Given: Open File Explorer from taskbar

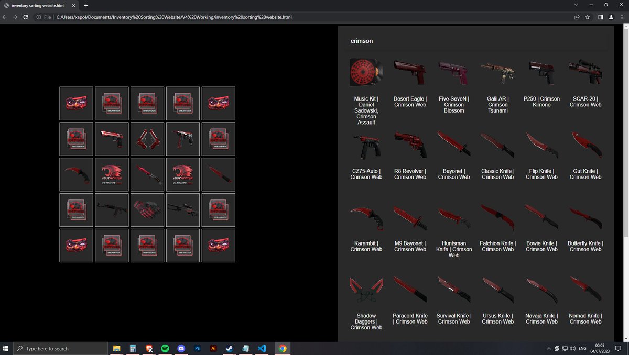Looking at the screenshot, I should click(117, 348).
